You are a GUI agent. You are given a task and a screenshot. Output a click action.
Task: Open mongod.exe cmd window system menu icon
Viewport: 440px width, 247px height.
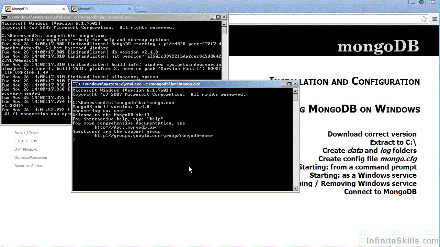point(4,17)
